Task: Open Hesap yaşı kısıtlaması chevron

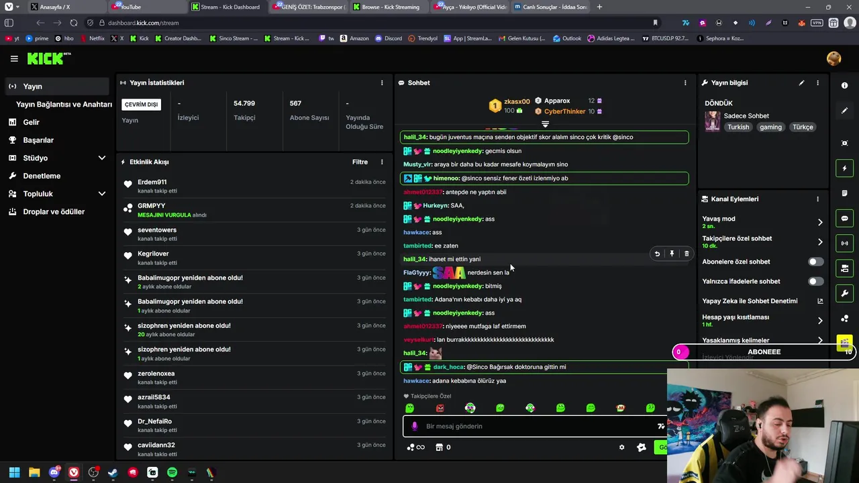Action: 819,321
